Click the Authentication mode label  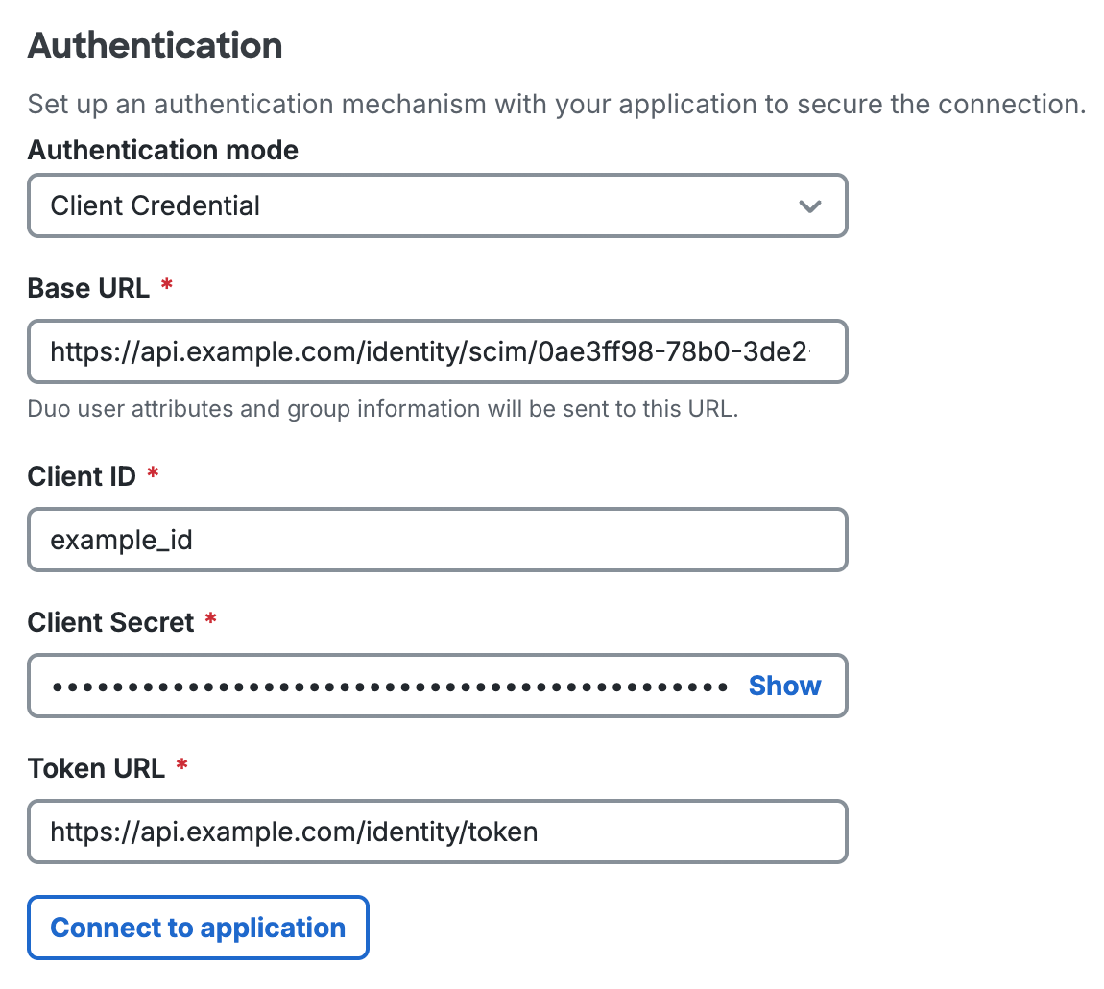point(162,150)
